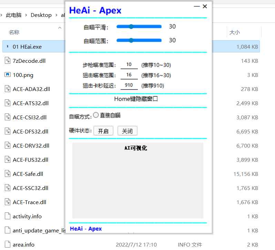Select the 7zDecode.dll file name
The image size is (275, 250).
(x=29, y=61)
